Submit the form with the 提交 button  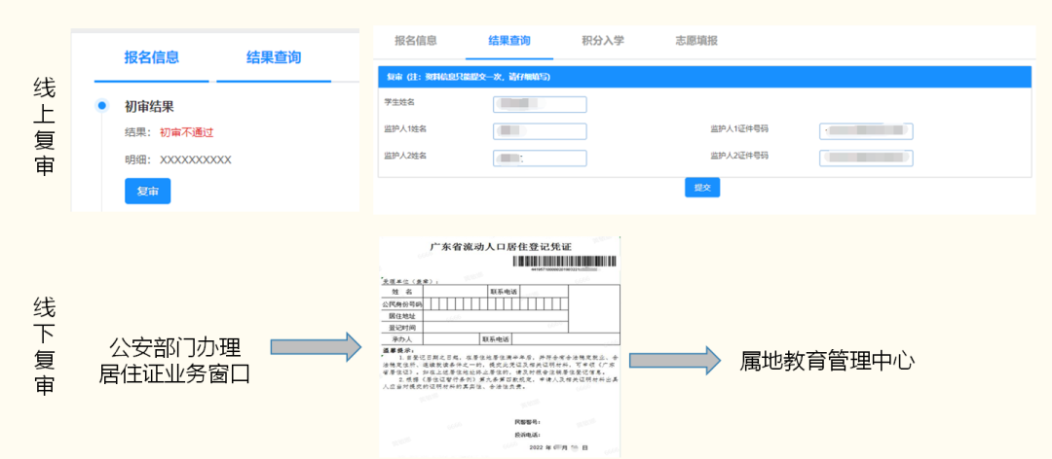(701, 188)
